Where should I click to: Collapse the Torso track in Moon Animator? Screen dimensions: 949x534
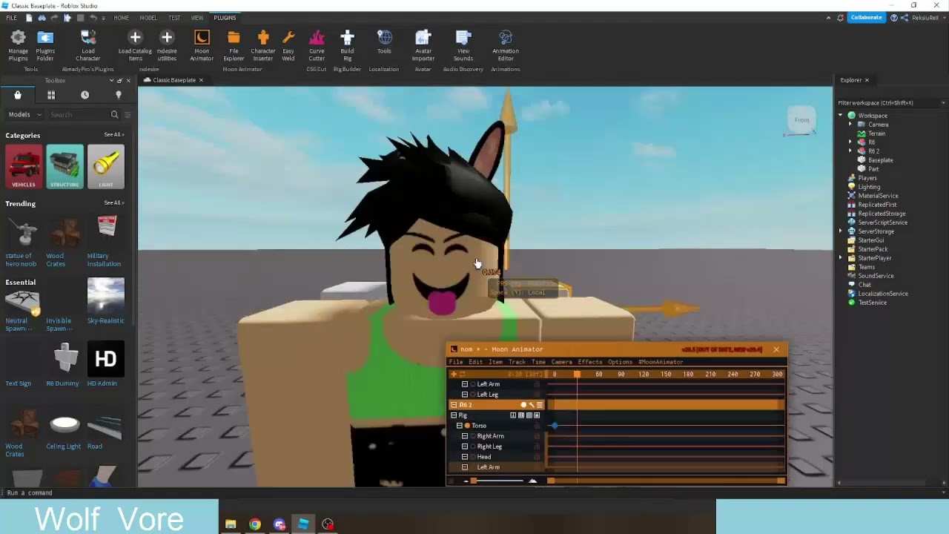click(x=460, y=426)
